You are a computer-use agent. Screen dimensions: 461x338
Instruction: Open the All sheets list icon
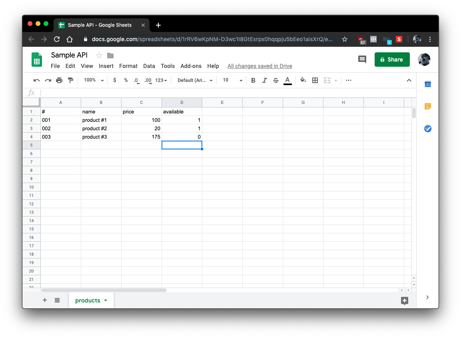57,300
